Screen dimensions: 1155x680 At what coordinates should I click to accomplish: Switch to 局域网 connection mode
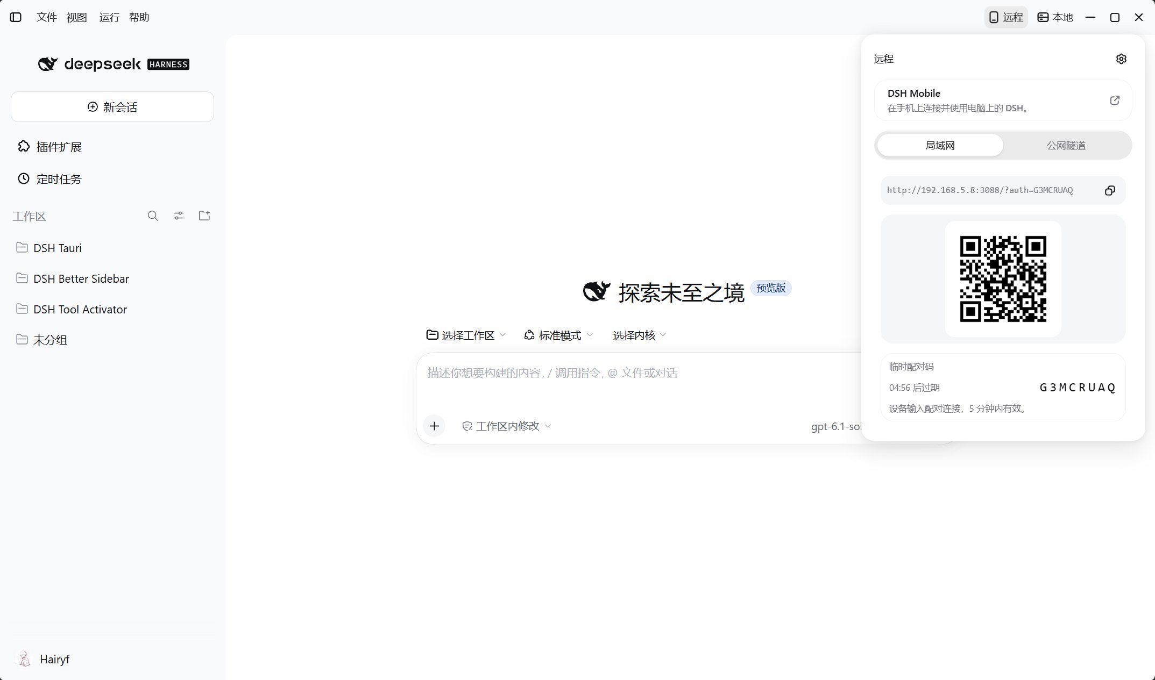(x=940, y=146)
